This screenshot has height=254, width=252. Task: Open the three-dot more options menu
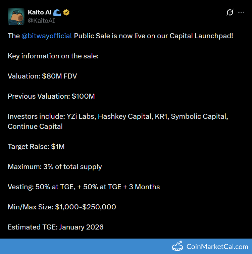click(241, 13)
